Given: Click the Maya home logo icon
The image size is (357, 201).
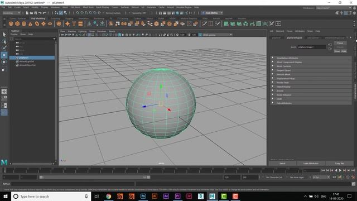Looking at the screenshot, I should click(x=4, y=162).
